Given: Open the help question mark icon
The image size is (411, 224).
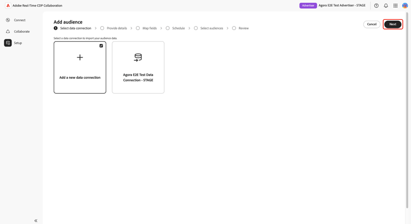Looking at the screenshot, I should tap(376, 5).
